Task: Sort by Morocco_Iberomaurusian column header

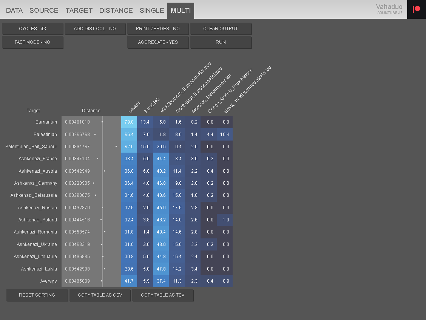Action: 211,94
